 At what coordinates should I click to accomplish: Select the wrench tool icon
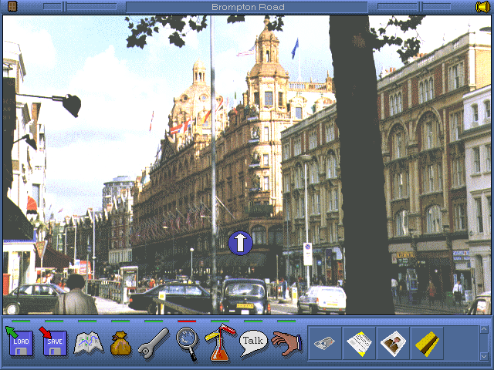(153, 342)
